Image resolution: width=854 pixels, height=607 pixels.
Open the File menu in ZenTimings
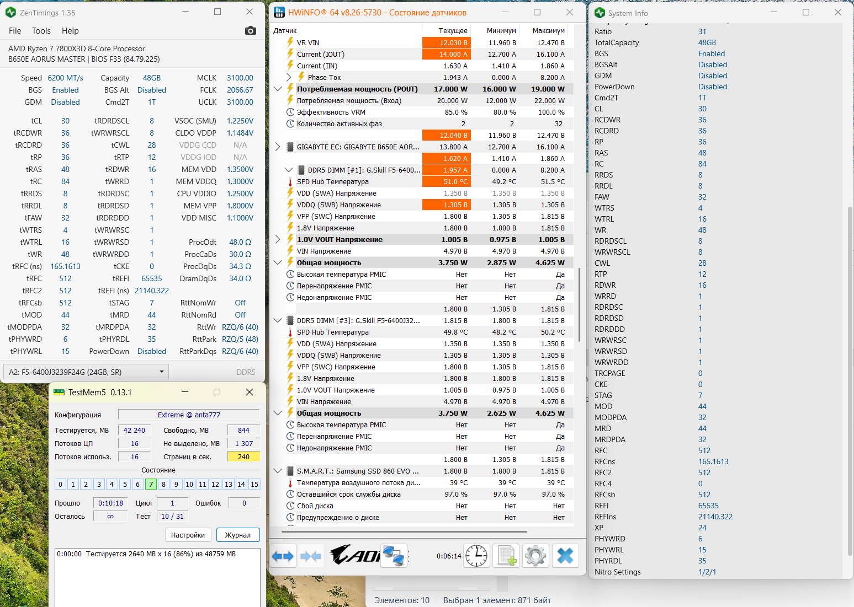click(x=15, y=31)
